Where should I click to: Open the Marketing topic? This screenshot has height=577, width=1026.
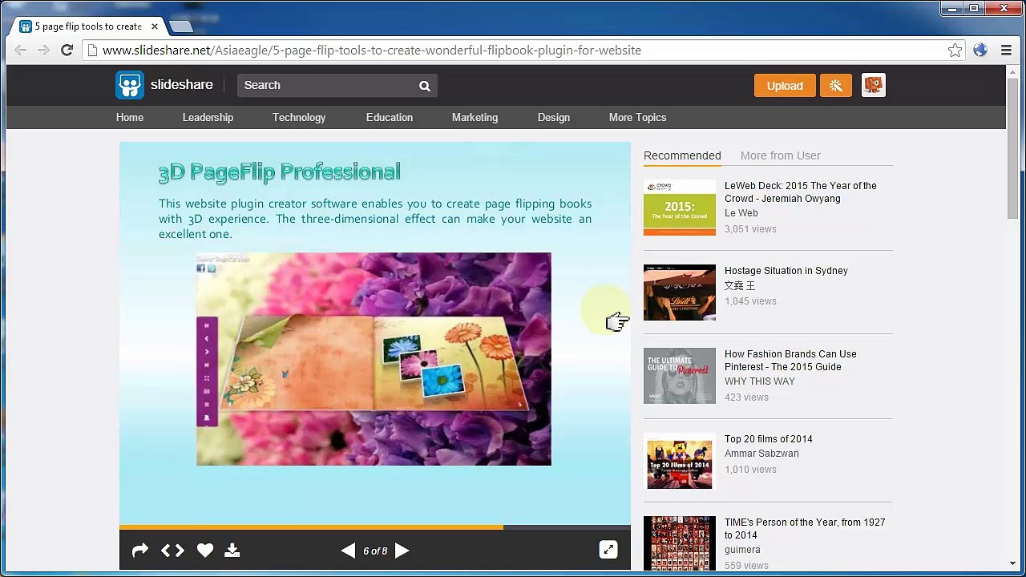475,118
